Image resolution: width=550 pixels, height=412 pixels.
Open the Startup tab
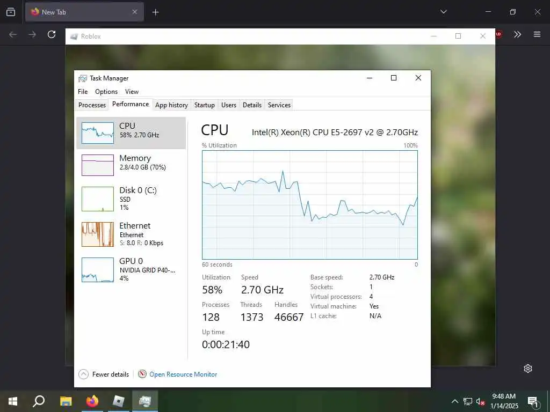(205, 105)
